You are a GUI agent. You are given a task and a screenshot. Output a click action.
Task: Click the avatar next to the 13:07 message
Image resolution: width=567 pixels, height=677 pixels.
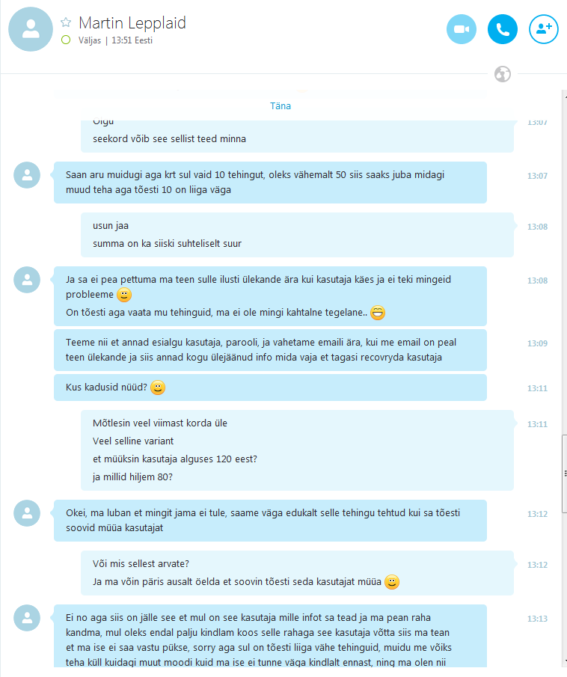[27, 175]
